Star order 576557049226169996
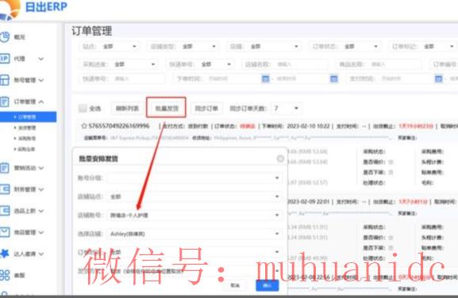458x298 pixels. click(x=84, y=126)
